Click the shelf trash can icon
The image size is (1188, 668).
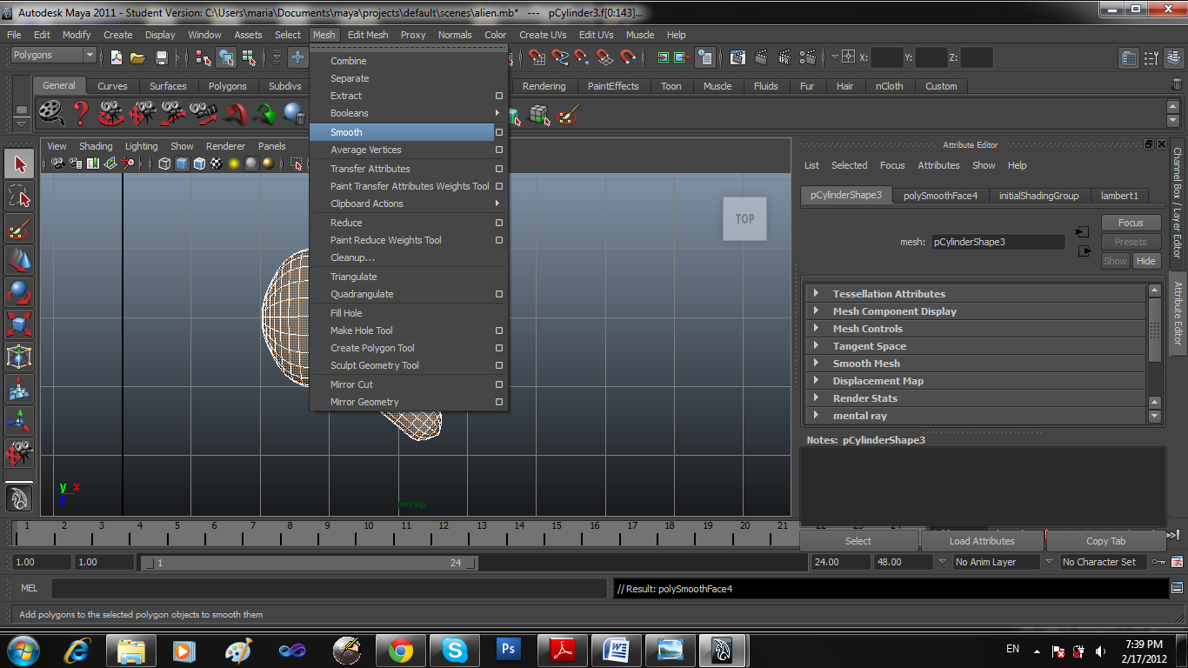(1177, 85)
